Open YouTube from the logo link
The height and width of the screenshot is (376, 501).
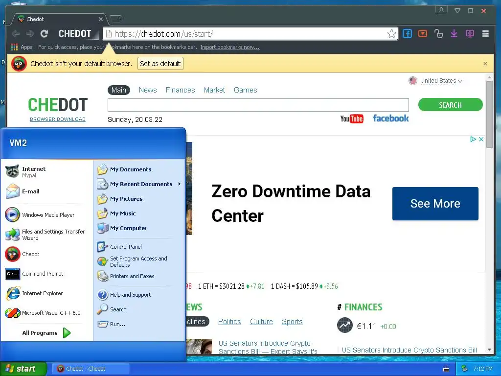[352, 118]
